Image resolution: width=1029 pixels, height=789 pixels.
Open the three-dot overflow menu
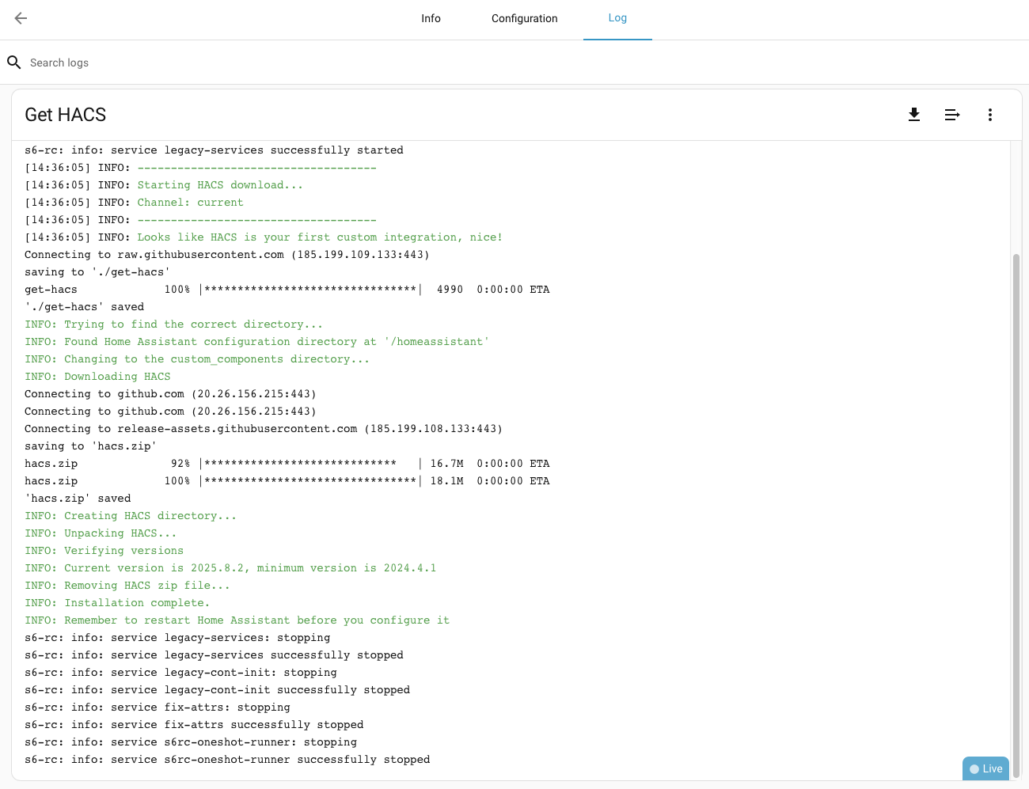tap(990, 115)
